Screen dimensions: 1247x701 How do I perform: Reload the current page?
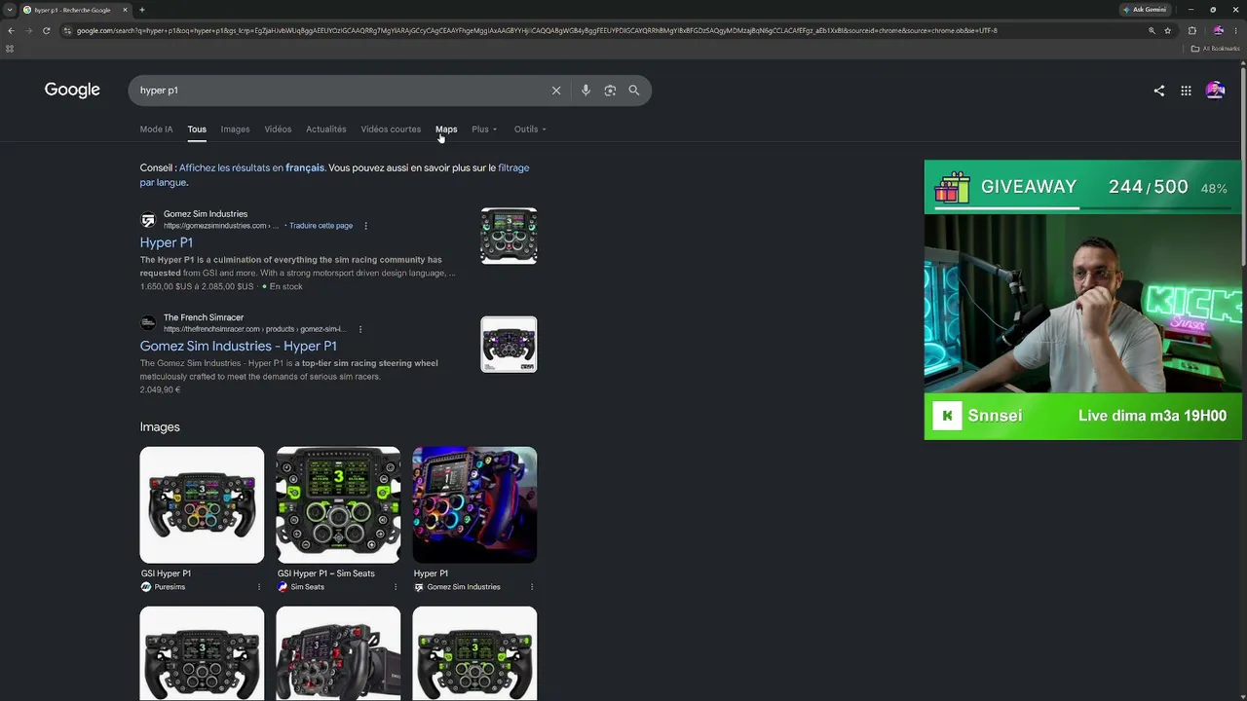click(x=46, y=30)
